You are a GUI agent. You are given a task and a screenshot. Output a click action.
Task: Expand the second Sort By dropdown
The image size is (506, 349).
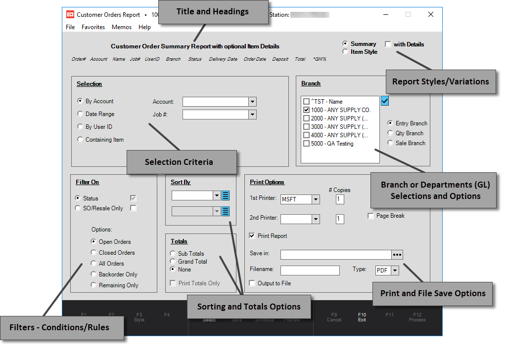pyautogui.click(x=217, y=211)
